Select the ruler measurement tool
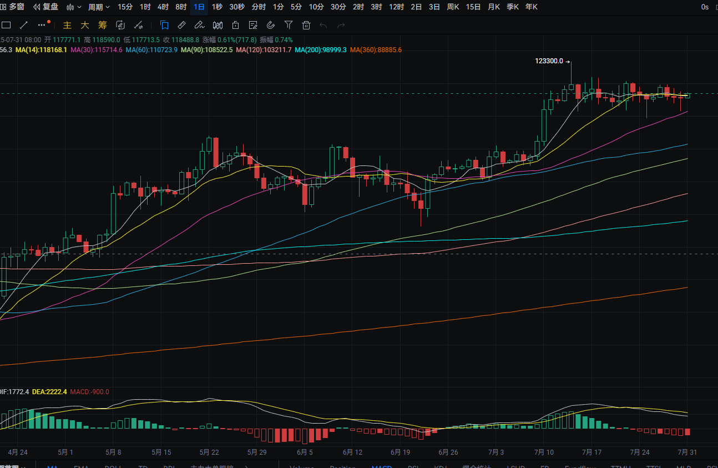The width and height of the screenshot is (718, 468). (181, 25)
